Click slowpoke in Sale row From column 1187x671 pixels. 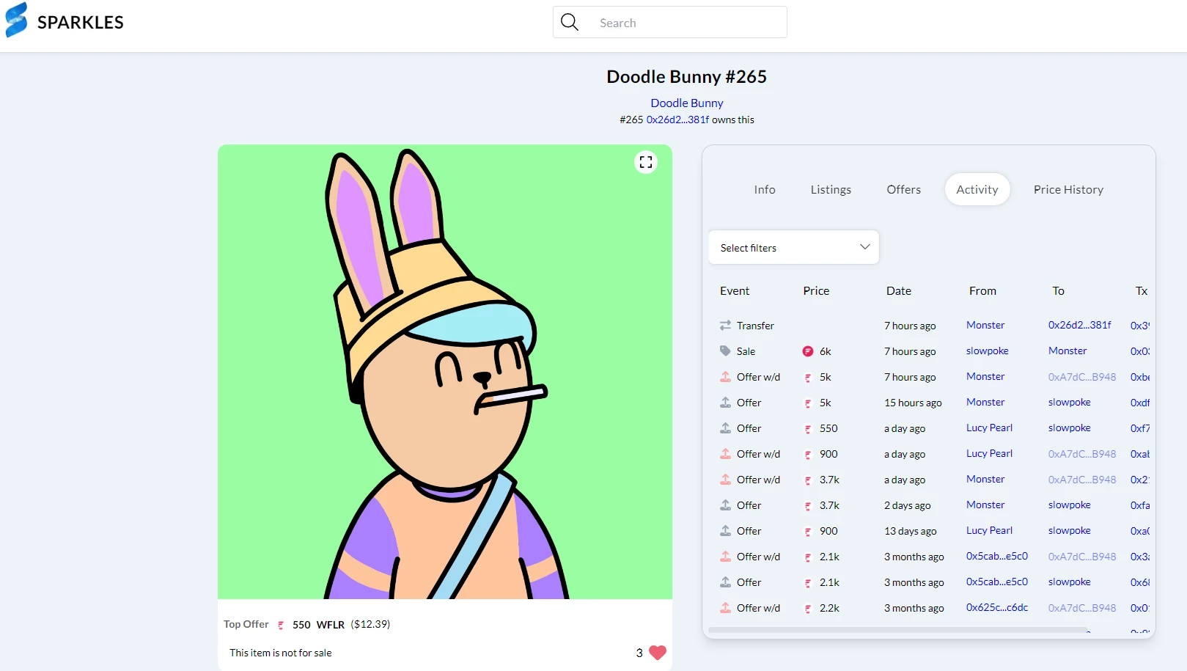988,351
